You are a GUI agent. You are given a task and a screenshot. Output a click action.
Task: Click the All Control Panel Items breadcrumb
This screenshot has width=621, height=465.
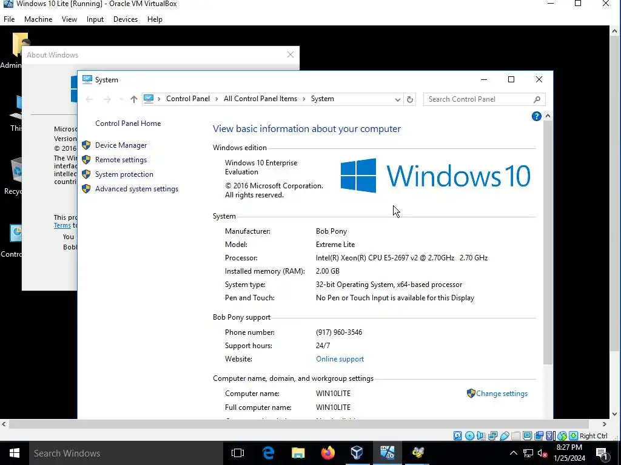point(260,99)
